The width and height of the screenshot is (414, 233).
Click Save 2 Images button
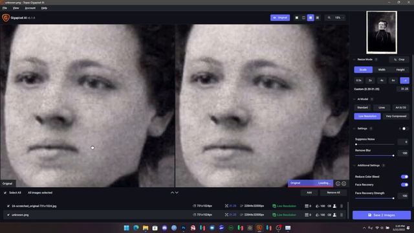tap(382, 215)
